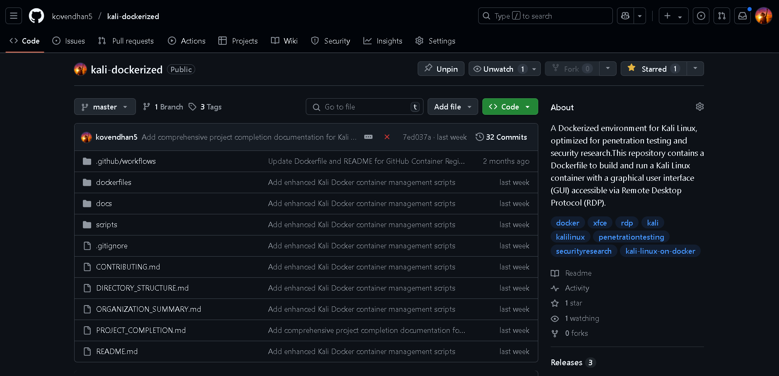Open the 3 Tags link
Image resolution: width=779 pixels, height=376 pixels.
point(205,107)
